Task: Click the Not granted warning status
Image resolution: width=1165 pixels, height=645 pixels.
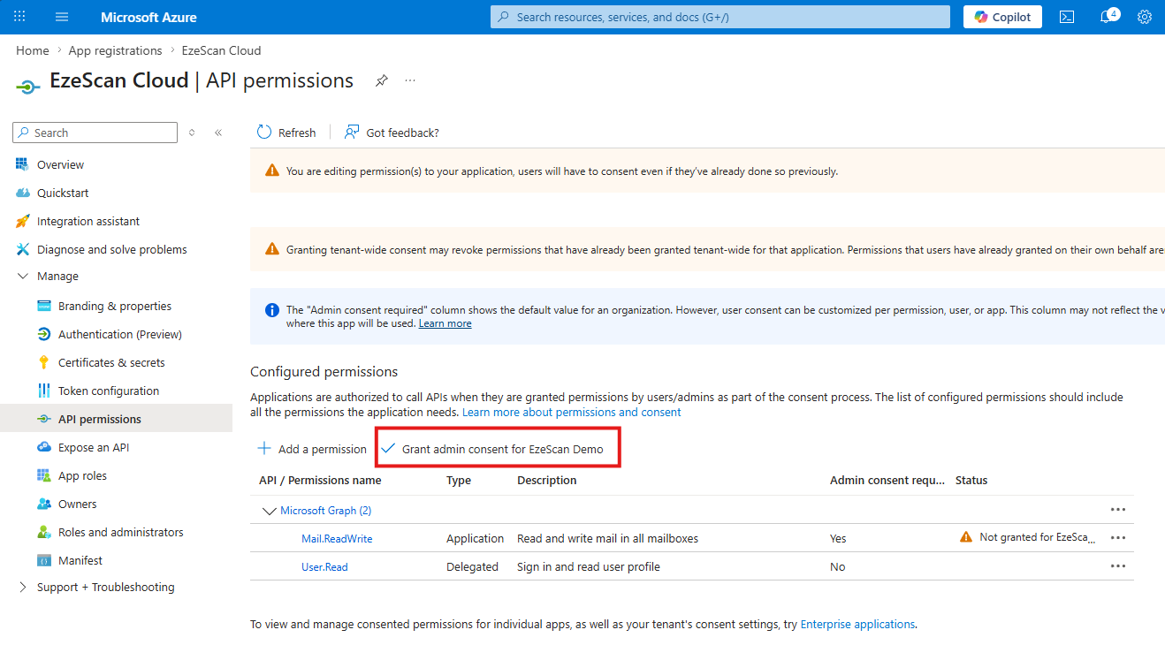Action: pyautogui.click(x=1028, y=537)
